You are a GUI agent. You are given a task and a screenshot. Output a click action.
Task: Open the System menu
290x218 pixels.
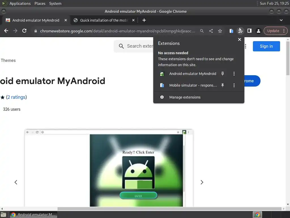[55, 3]
